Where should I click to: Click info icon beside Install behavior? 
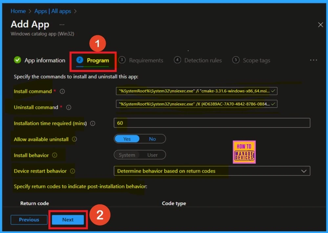[x=55, y=155]
